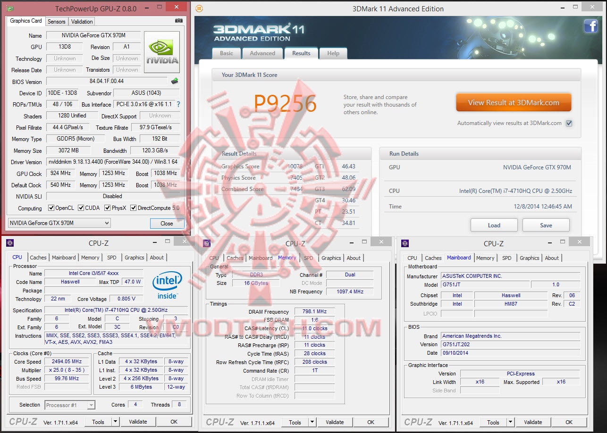Click title bar icon of CPU-Z CPU window
607x433 pixels.
click(10, 243)
